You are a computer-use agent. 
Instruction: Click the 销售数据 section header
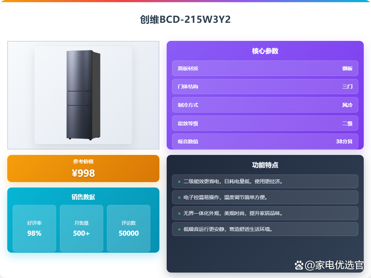coord(83,197)
